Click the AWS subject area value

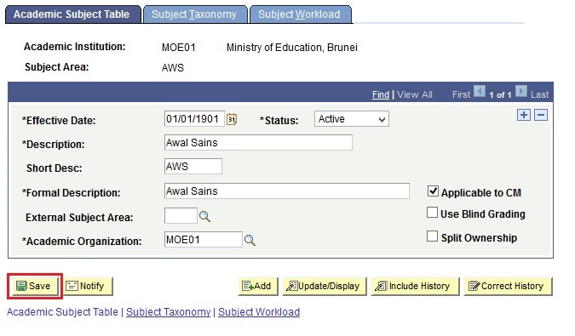coord(173,68)
